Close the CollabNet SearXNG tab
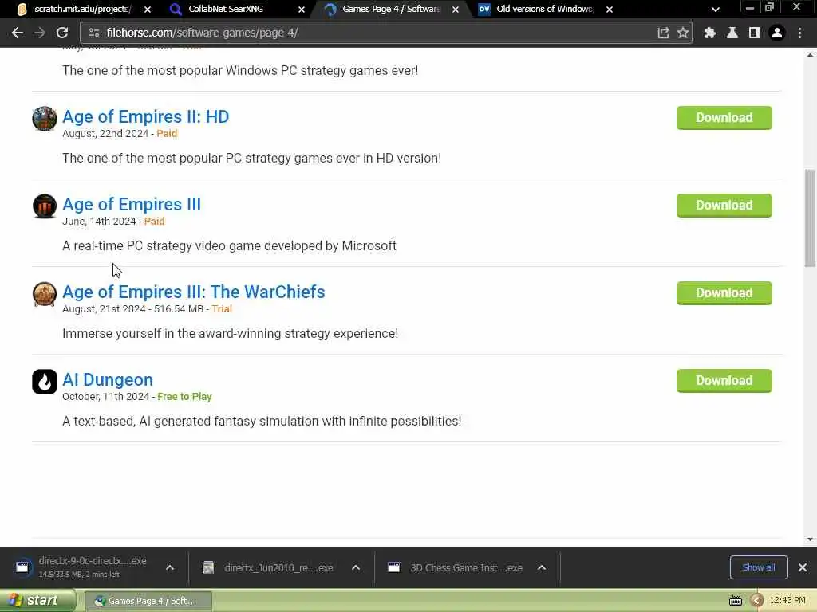Viewport: 817px width, 612px height. (x=301, y=10)
